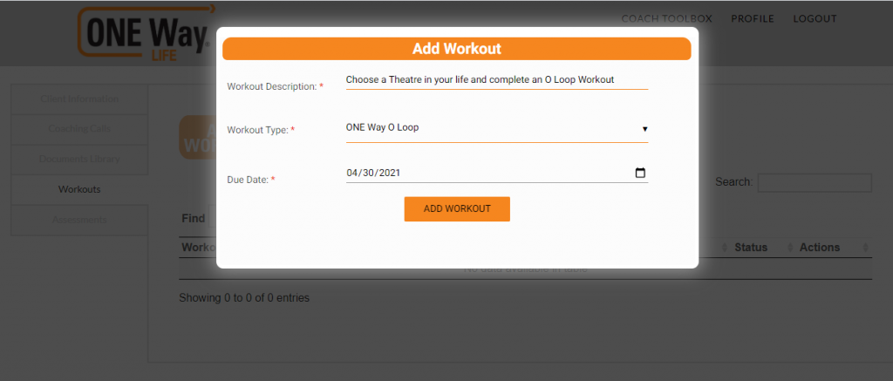893x381 pixels.
Task: Click the LOGOUT link
Action: 815,19
